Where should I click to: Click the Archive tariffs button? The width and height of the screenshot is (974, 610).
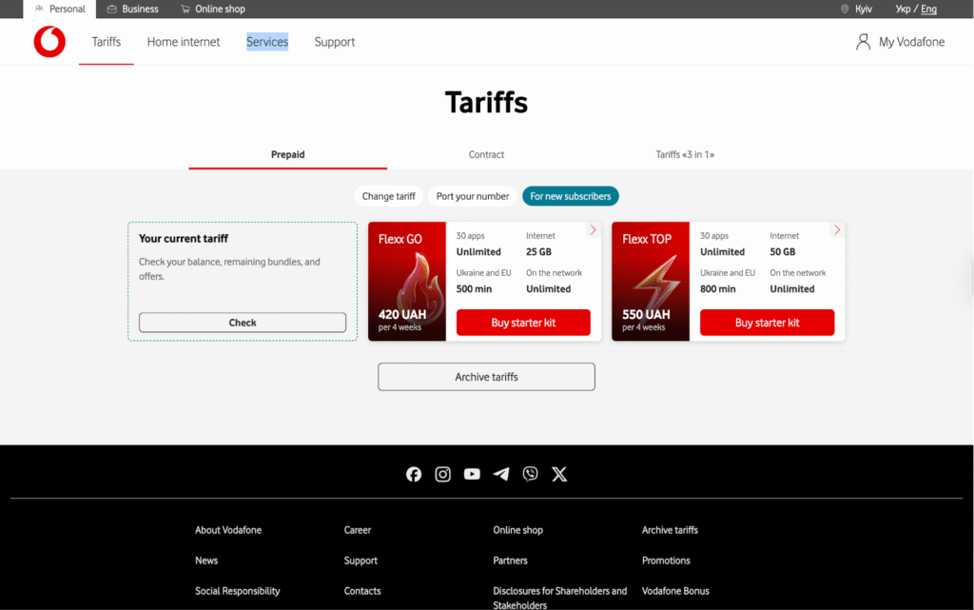tap(486, 377)
